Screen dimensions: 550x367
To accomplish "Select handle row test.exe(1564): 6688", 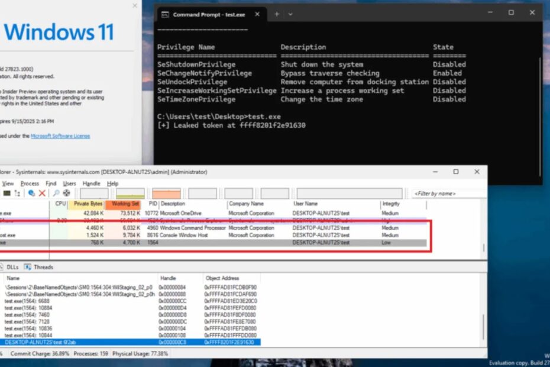I will [131, 301].
